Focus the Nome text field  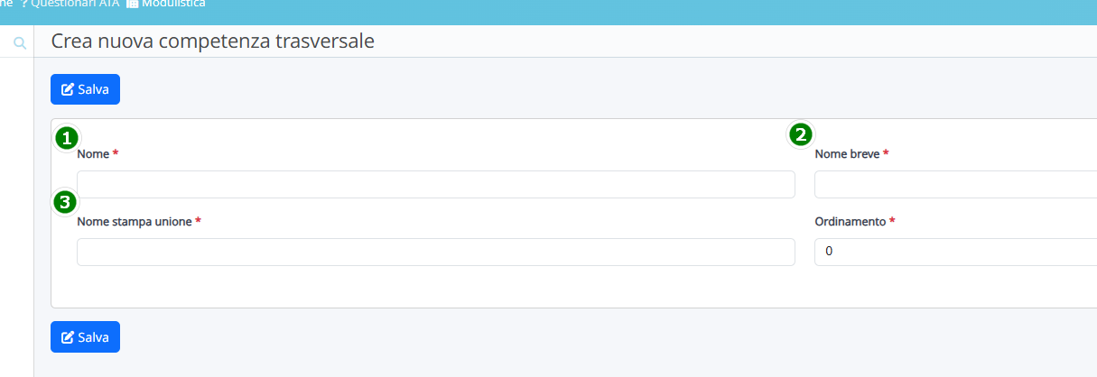pos(435,185)
